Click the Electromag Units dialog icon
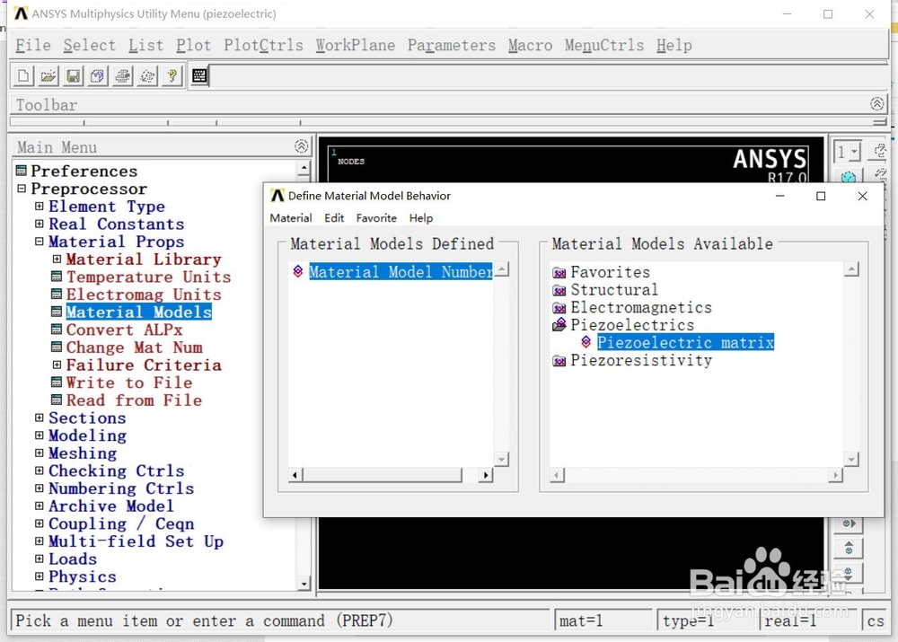This screenshot has height=642, width=898. coord(57,294)
